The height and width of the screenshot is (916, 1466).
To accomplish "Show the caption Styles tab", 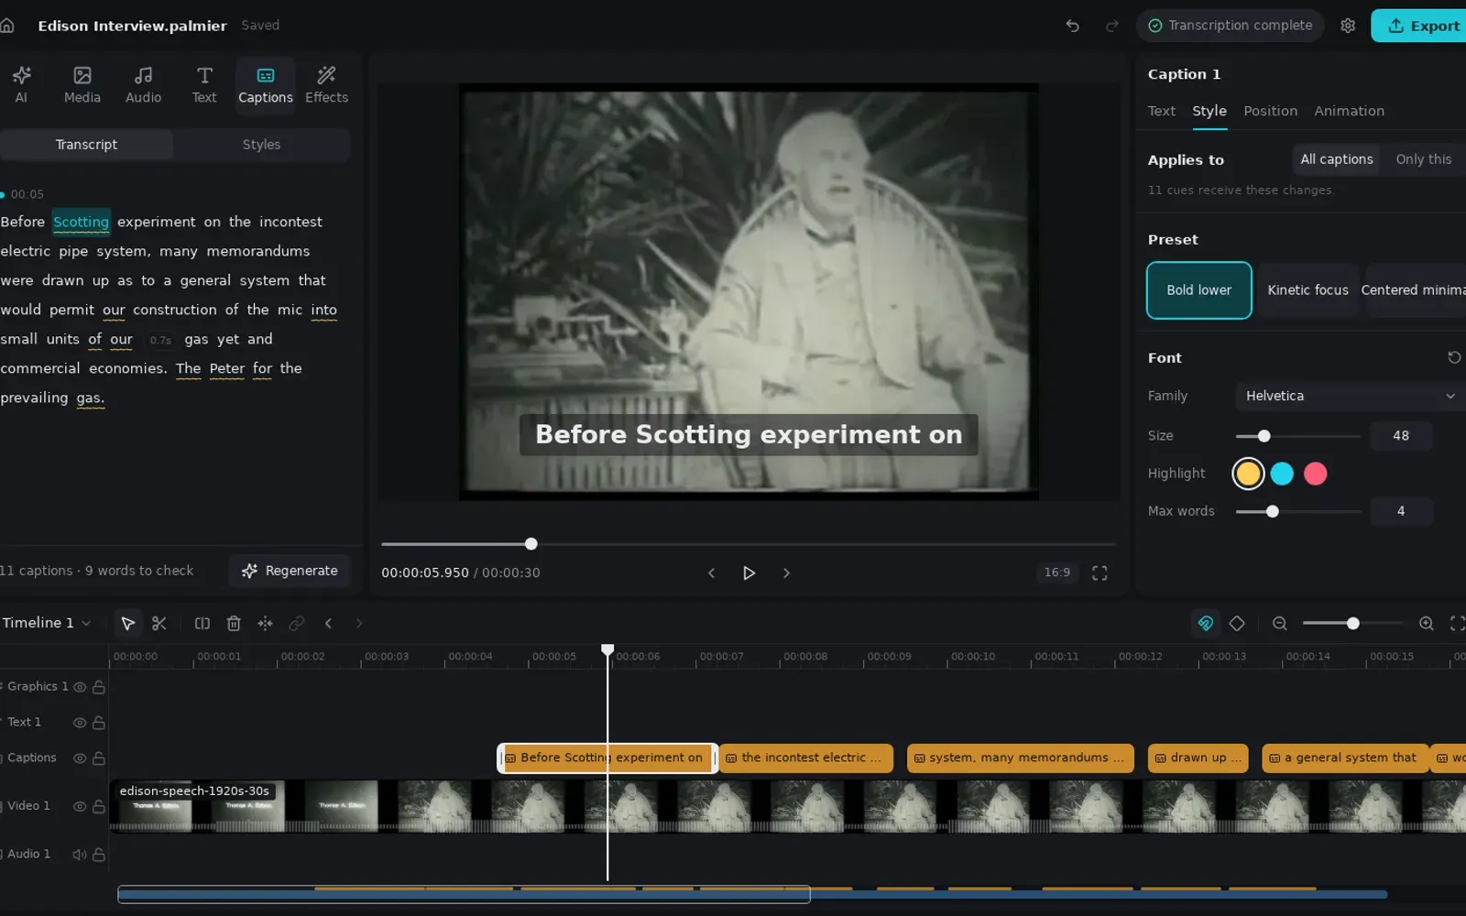I will point(261,145).
